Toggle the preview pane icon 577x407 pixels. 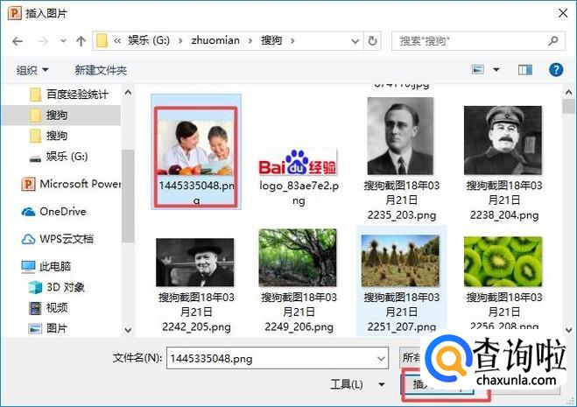pyautogui.click(x=525, y=69)
